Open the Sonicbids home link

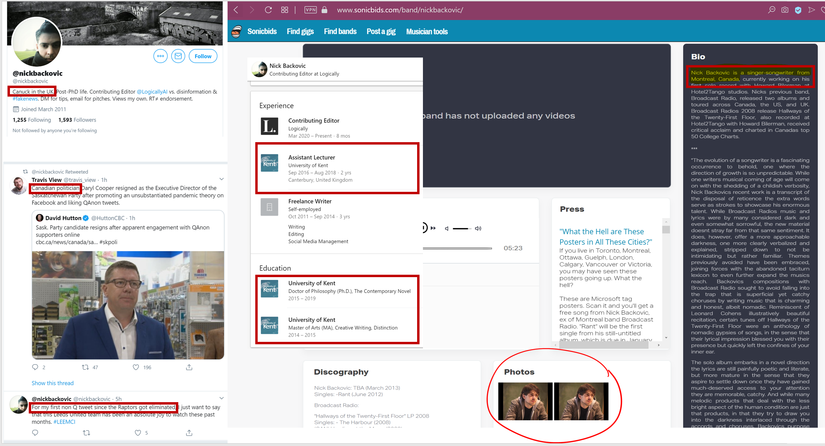(x=262, y=32)
